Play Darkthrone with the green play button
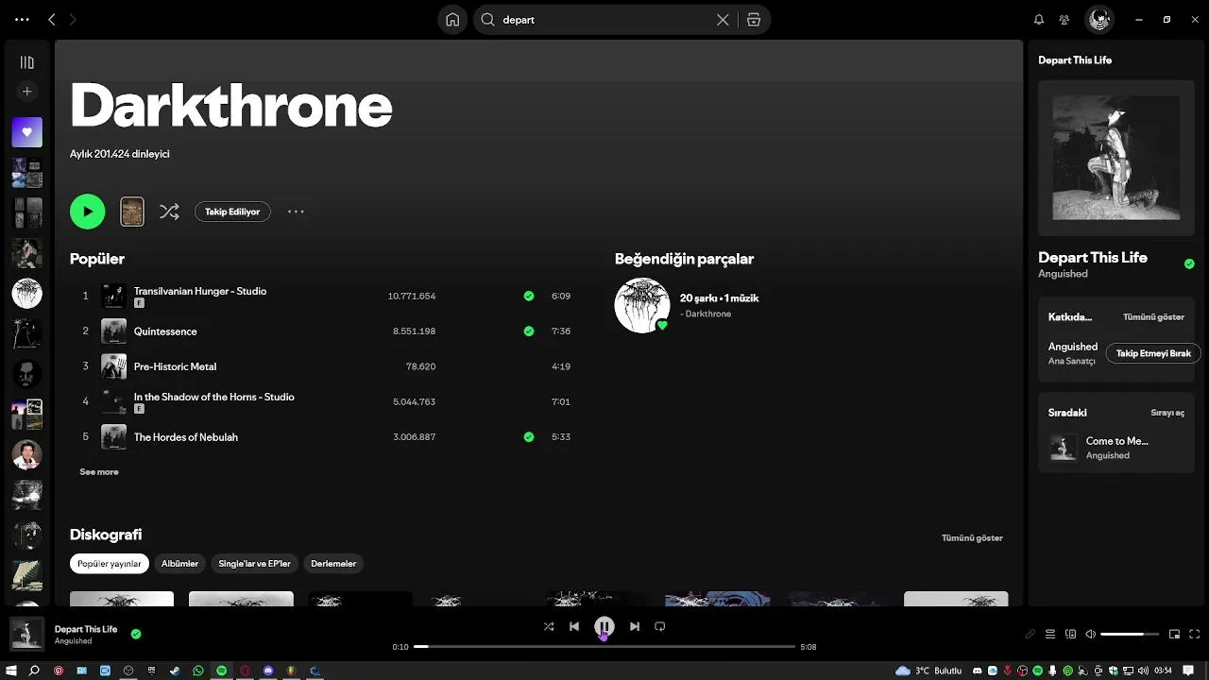 coord(88,212)
